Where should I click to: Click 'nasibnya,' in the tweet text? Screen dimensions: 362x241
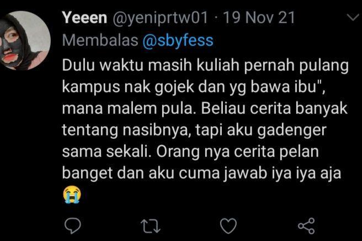157,130
